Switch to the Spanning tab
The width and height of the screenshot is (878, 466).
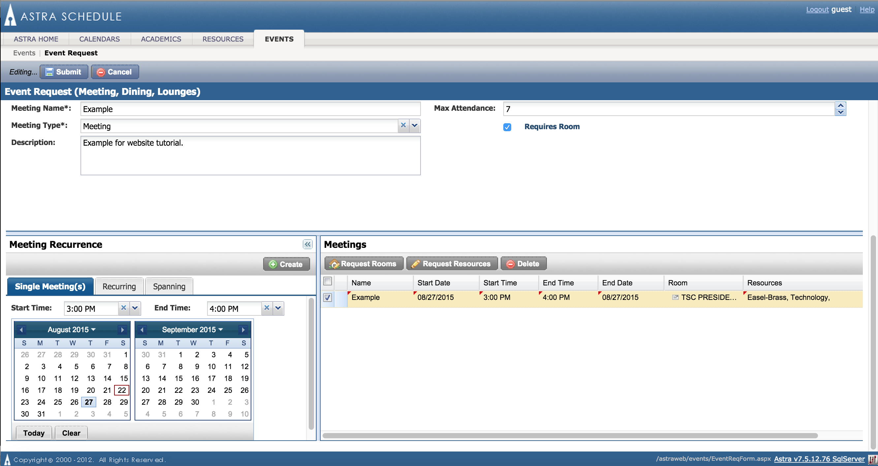169,286
